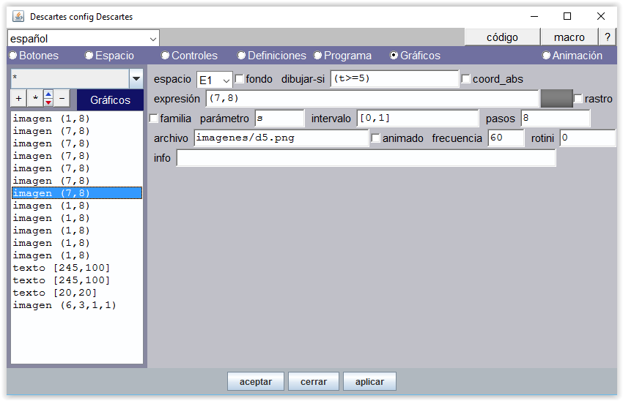Click the minus button to delete graphic
Image resolution: width=623 pixels, height=401 pixels.
point(62,98)
